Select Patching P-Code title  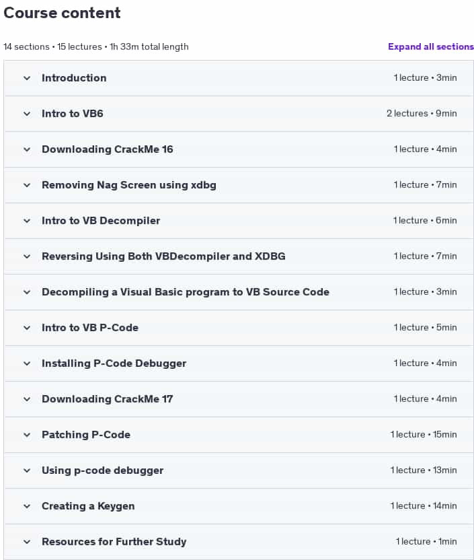tap(86, 435)
